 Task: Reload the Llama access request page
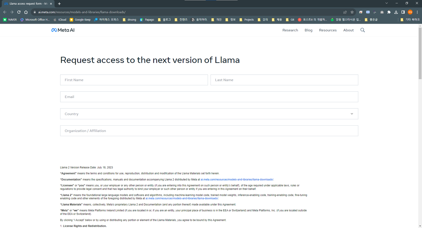pos(19,12)
